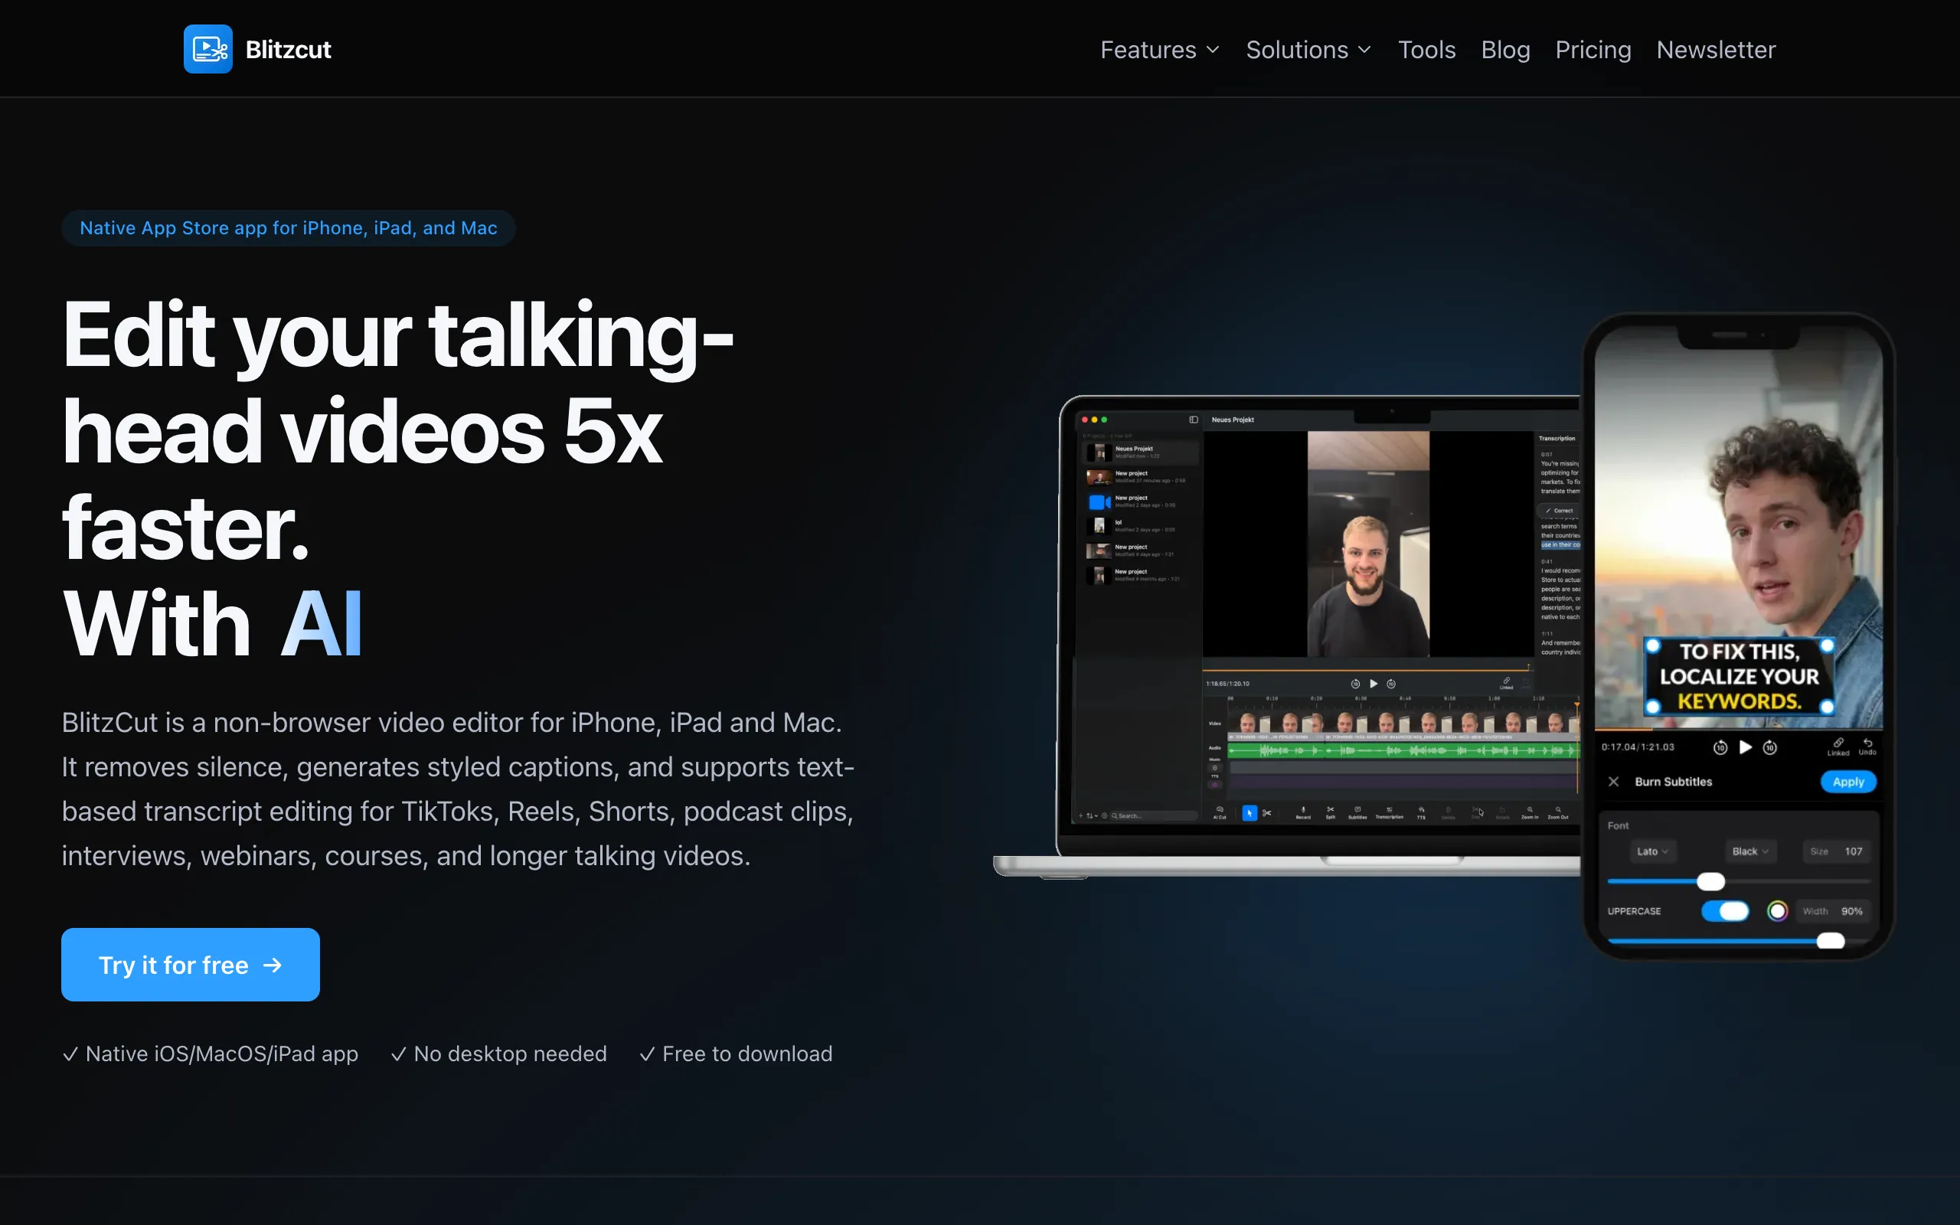Click highlighted transcription text 'use in their co'
1960x1225 pixels.
tap(1560, 545)
